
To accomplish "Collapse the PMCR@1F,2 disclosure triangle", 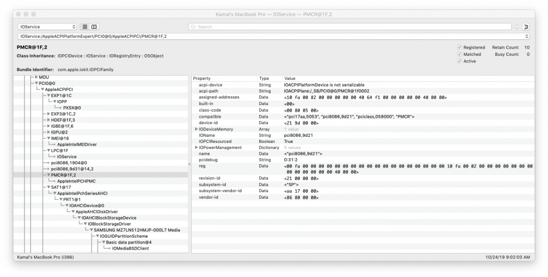I will coord(49,175).
